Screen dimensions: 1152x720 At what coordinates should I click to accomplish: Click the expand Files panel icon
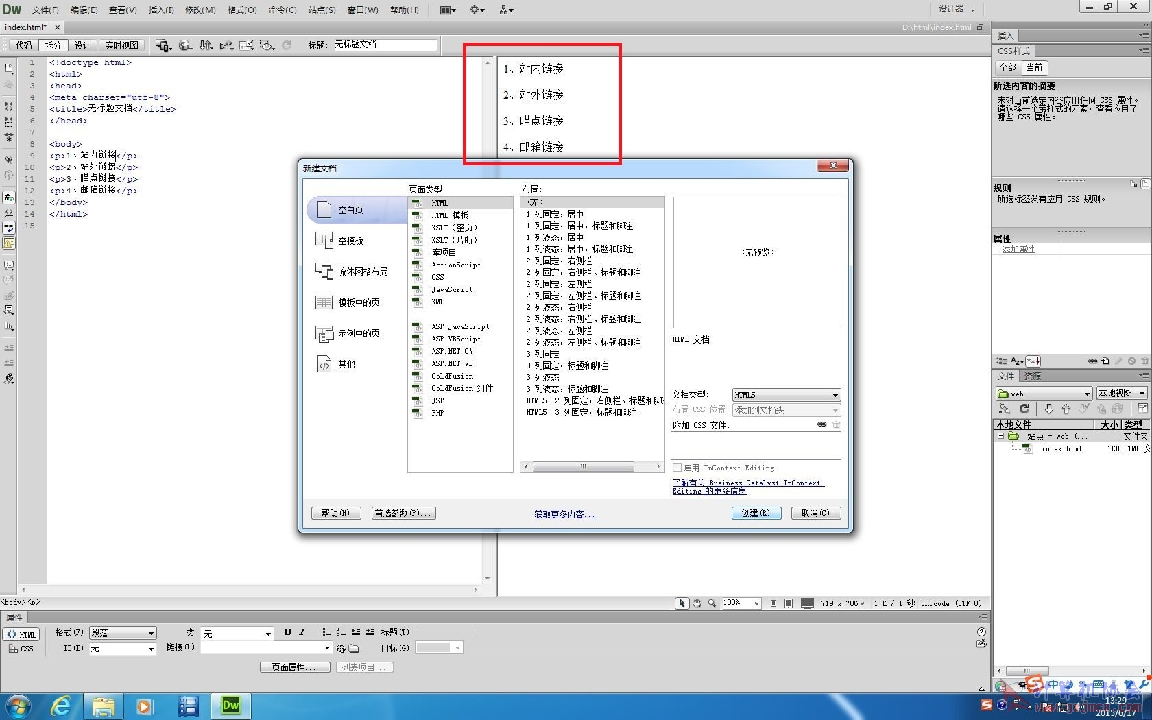pos(1143,409)
